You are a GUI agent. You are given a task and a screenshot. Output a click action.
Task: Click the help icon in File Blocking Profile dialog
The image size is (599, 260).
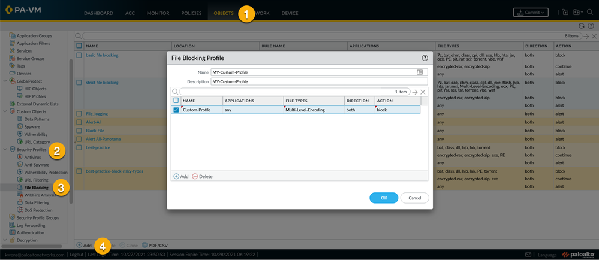coord(425,58)
